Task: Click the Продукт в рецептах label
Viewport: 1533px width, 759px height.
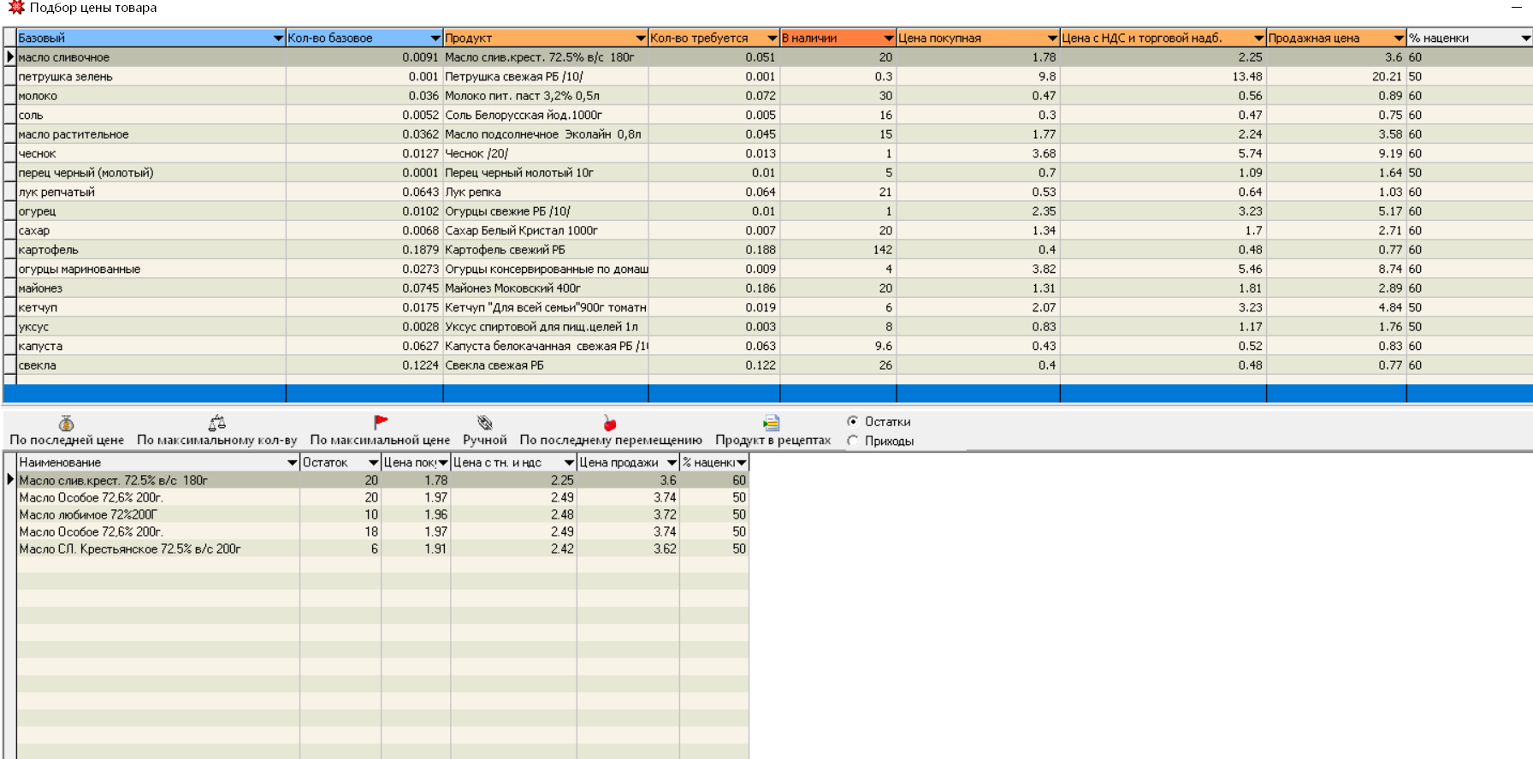Action: pyautogui.click(x=773, y=440)
